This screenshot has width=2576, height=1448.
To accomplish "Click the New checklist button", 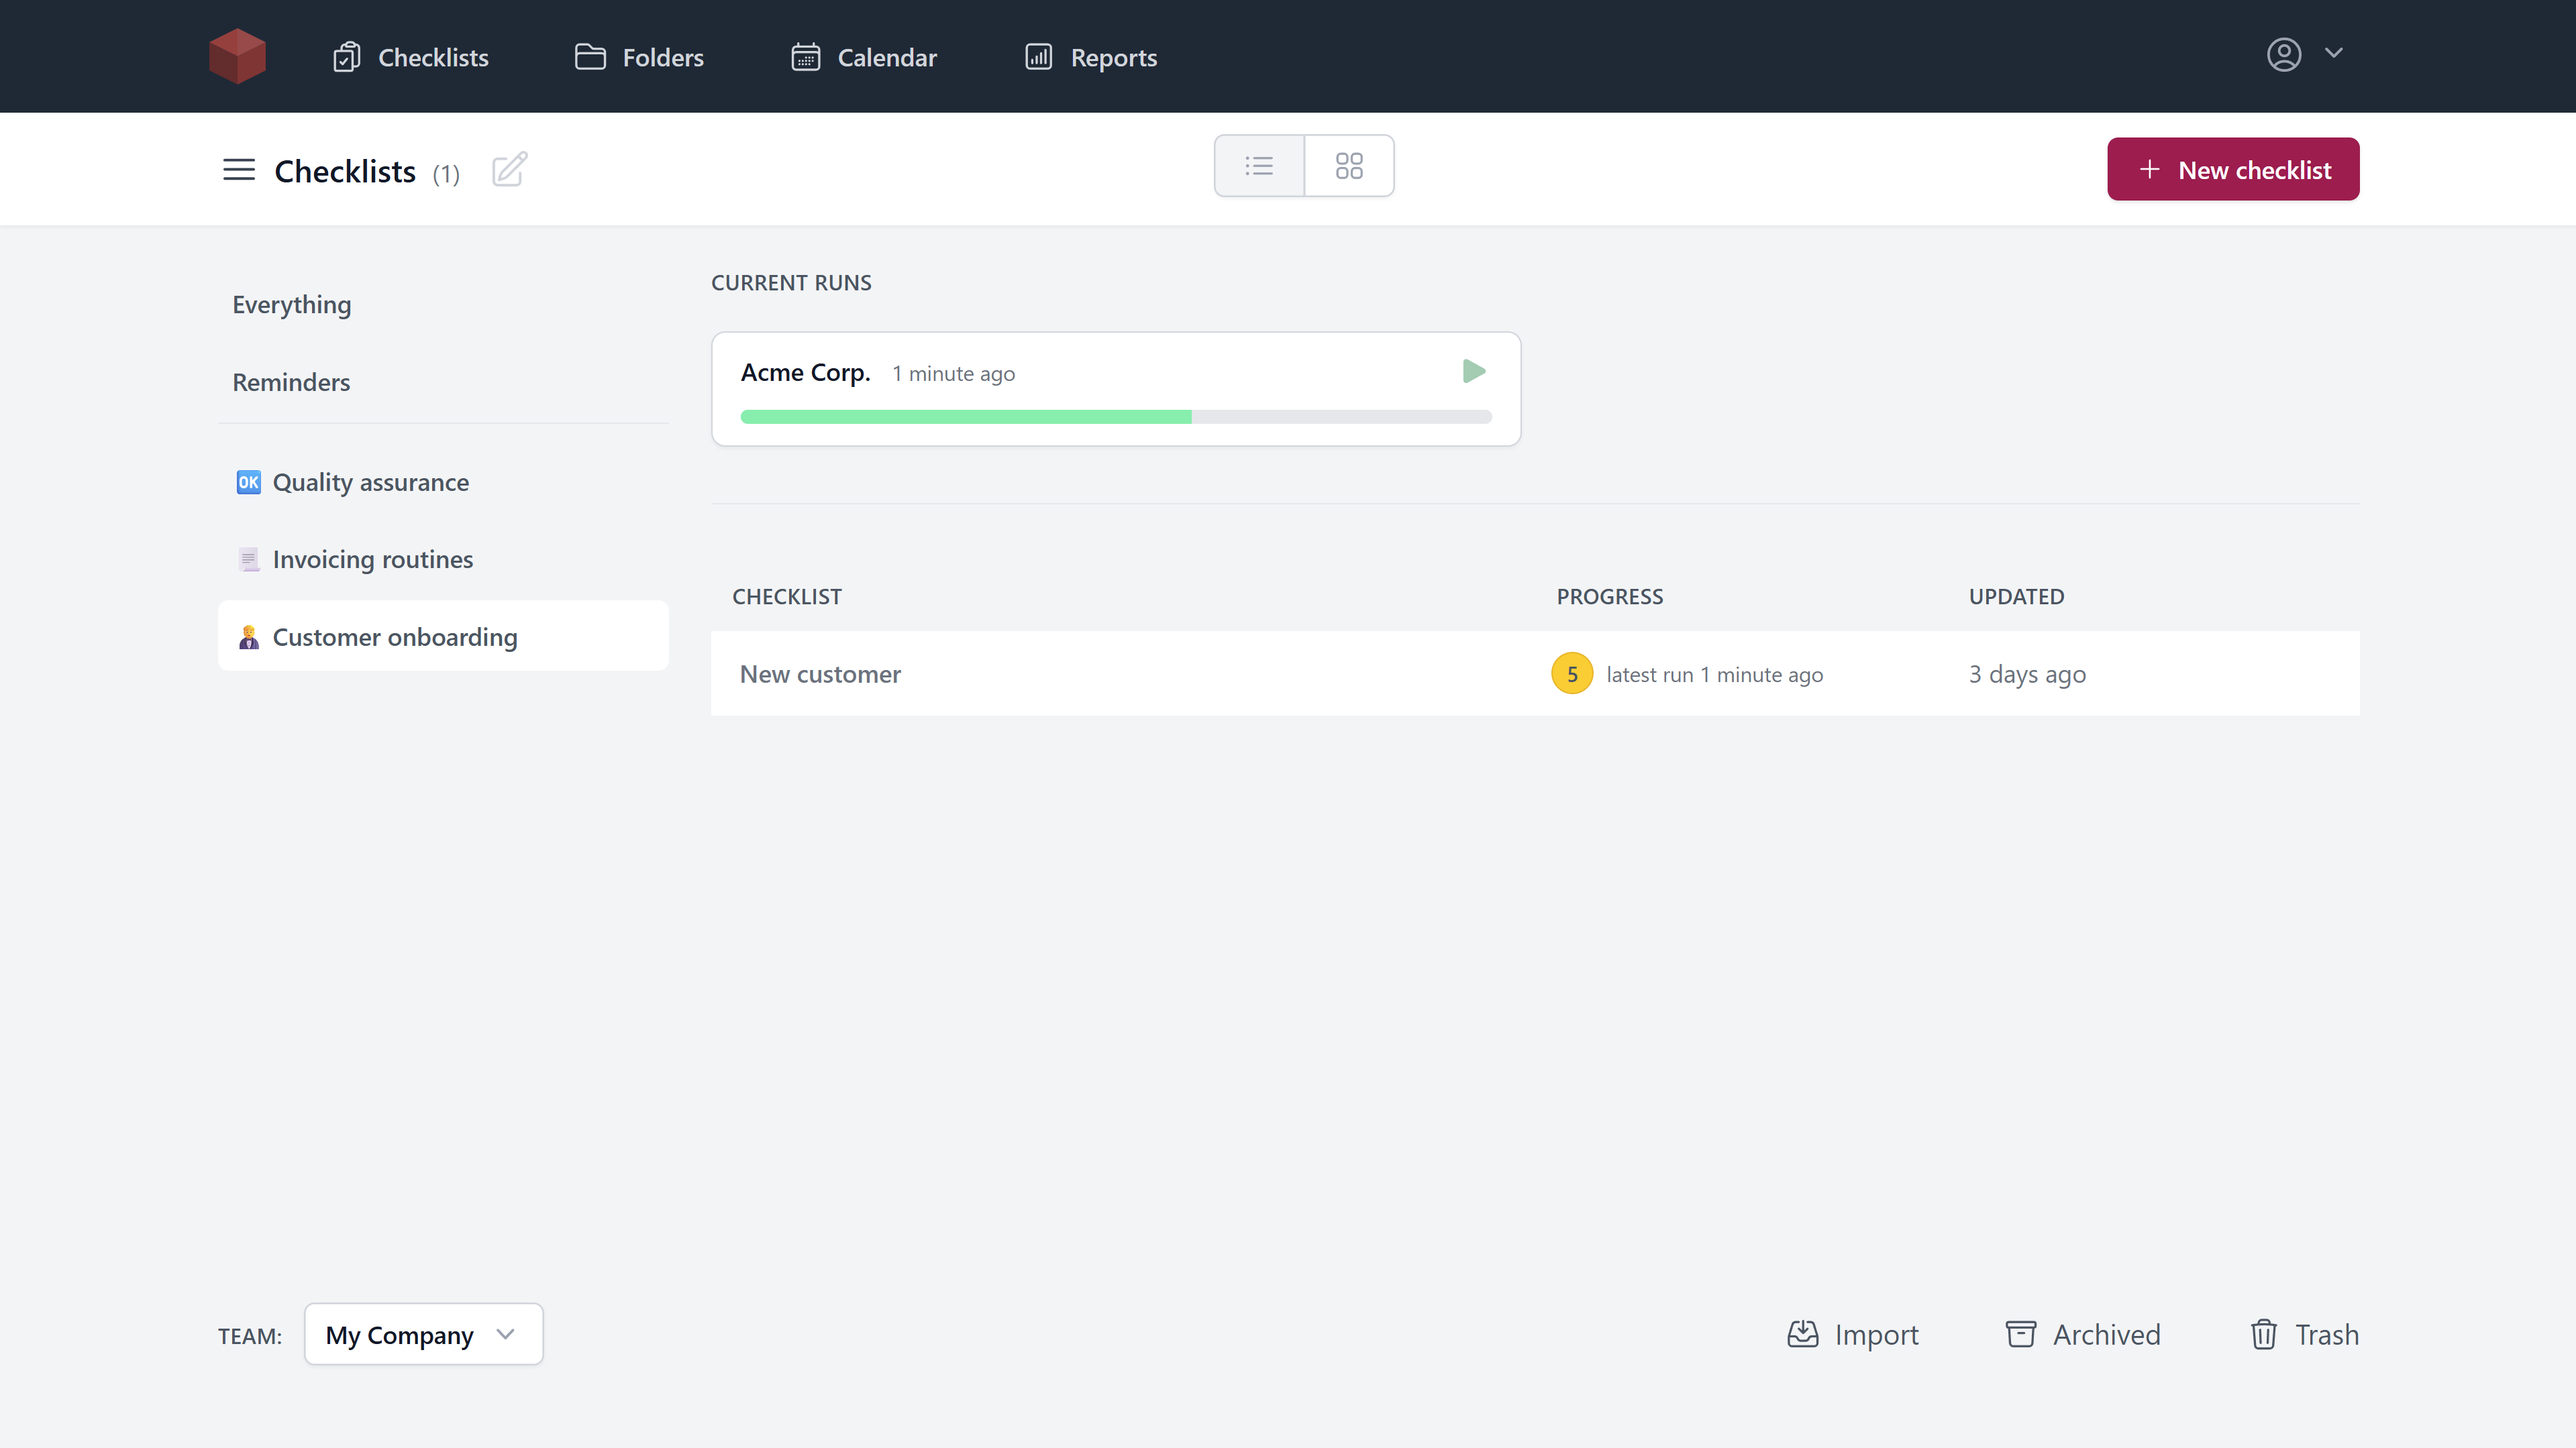I will click(x=2233, y=169).
